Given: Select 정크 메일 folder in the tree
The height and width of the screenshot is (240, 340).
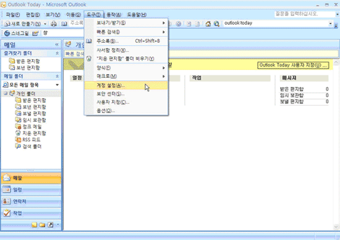Looking at the screenshot, I should click(x=32, y=126).
